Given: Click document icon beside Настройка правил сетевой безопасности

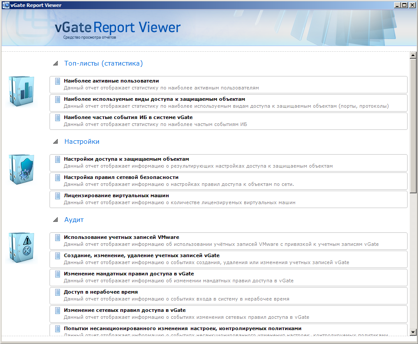Looking at the screenshot, I should click(57, 178).
